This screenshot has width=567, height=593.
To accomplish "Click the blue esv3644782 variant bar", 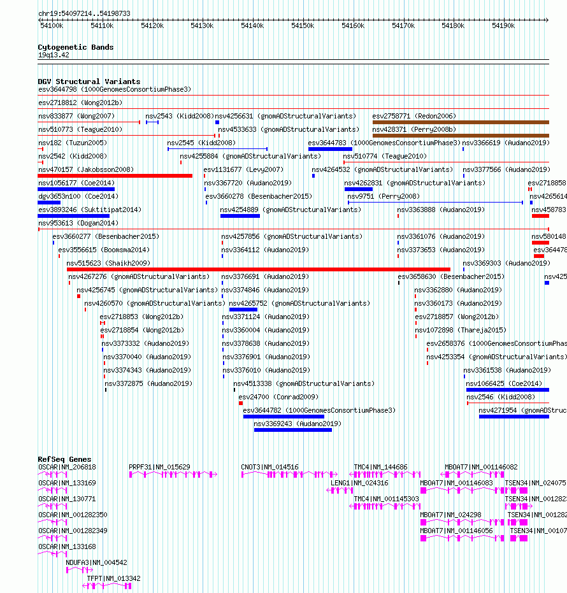I will click(283, 417).
